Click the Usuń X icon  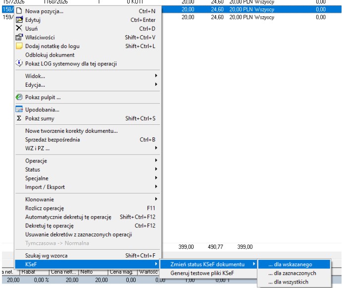19,28
